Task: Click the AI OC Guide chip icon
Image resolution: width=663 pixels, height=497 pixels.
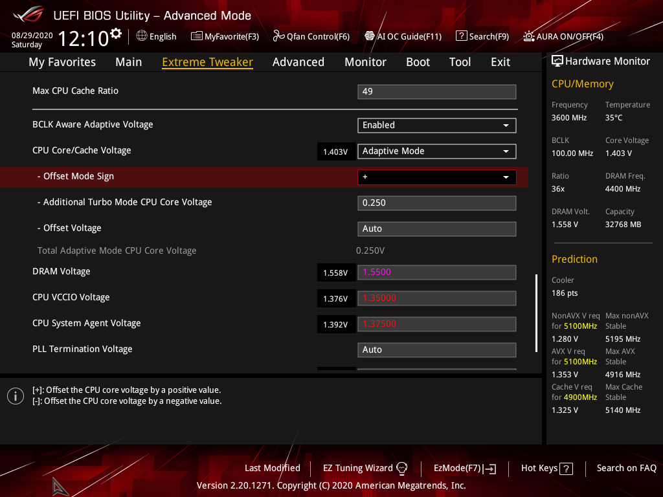Action: coord(370,36)
